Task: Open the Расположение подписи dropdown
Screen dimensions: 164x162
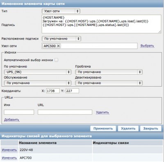Action: (x=61, y=39)
